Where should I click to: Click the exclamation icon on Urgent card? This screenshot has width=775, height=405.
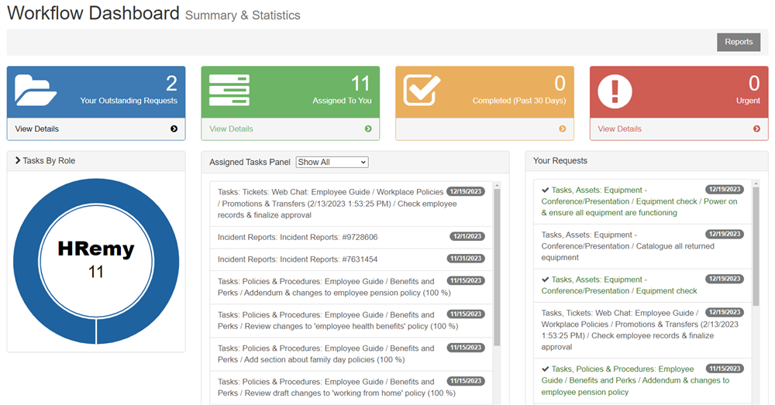tap(616, 91)
